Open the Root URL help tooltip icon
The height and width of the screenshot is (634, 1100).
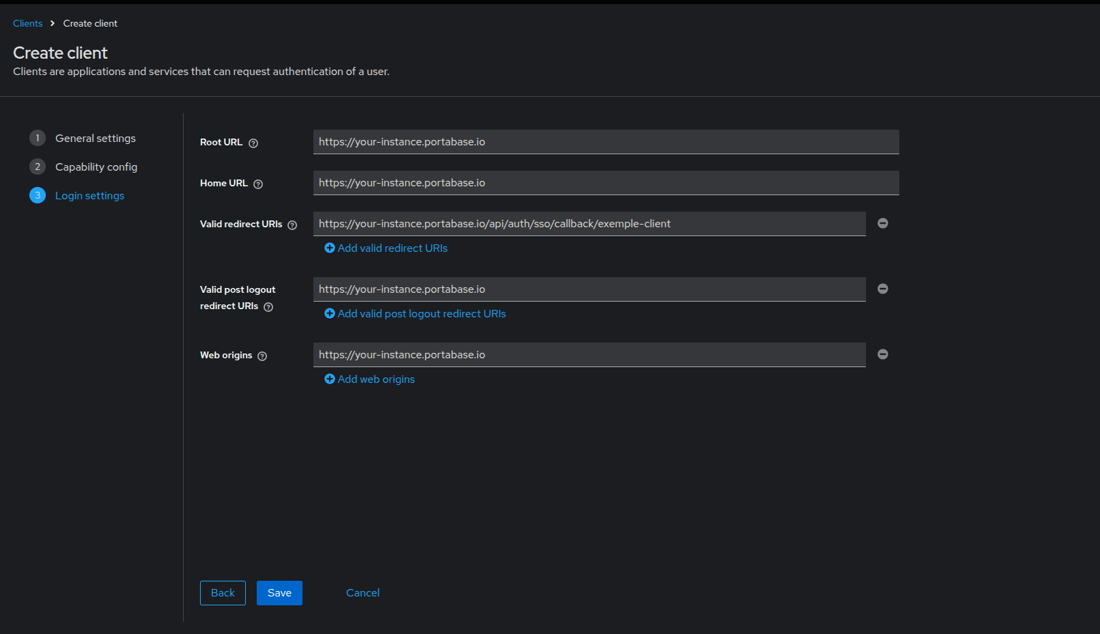click(x=253, y=143)
